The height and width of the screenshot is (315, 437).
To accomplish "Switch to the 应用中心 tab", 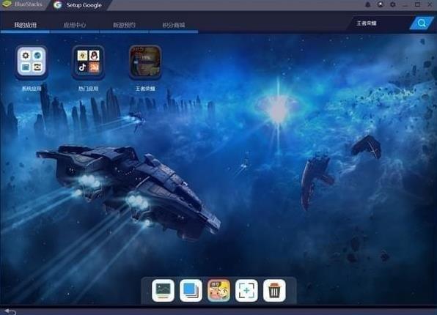I will (x=75, y=25).
